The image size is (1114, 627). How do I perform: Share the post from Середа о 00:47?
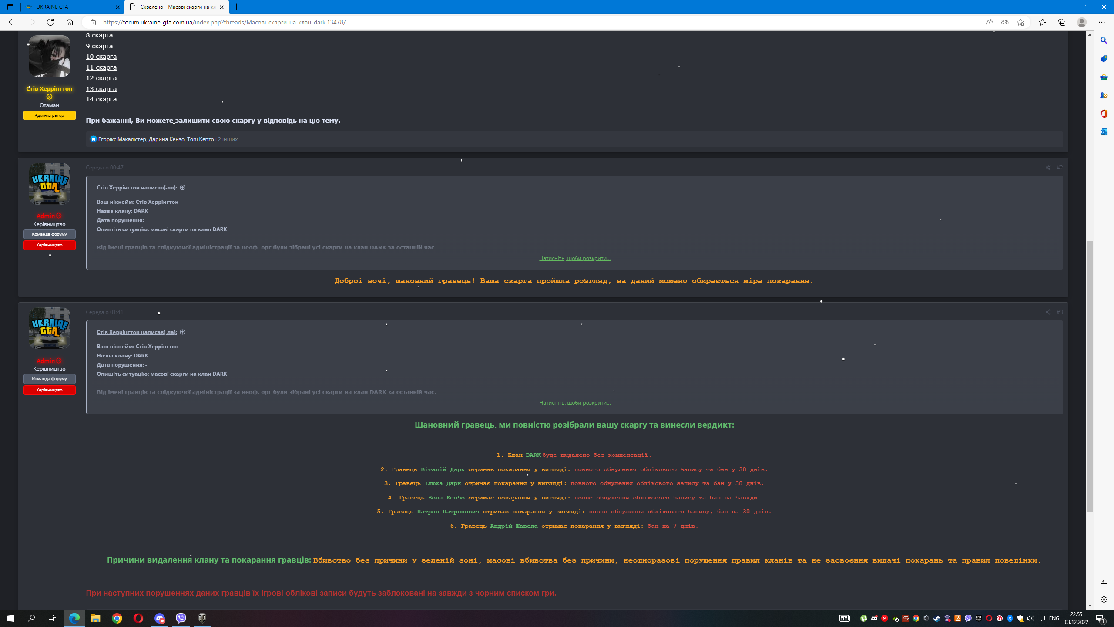[x=1048, y=168]
